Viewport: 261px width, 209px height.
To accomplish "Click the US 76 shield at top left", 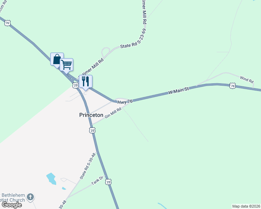I will 7,23.
